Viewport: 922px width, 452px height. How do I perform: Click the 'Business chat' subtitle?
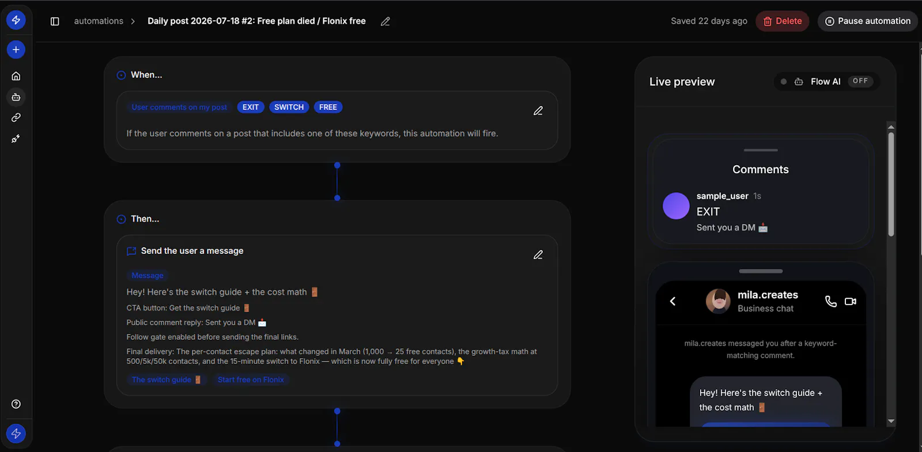(x=765, y=309)
